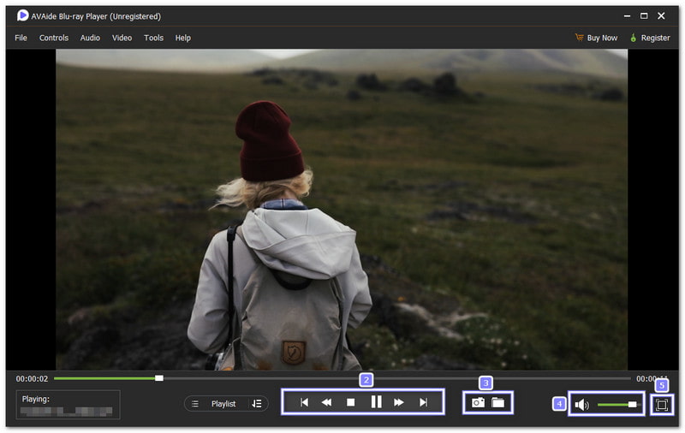Click the playback progress bar handle

coord(159,378)
